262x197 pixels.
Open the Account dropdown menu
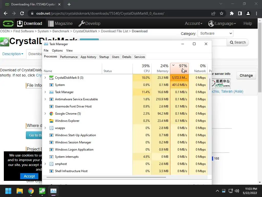193,23
